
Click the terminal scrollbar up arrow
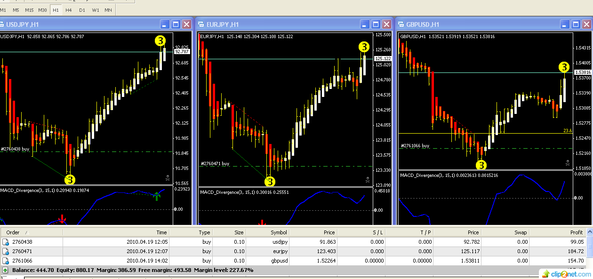589,232
